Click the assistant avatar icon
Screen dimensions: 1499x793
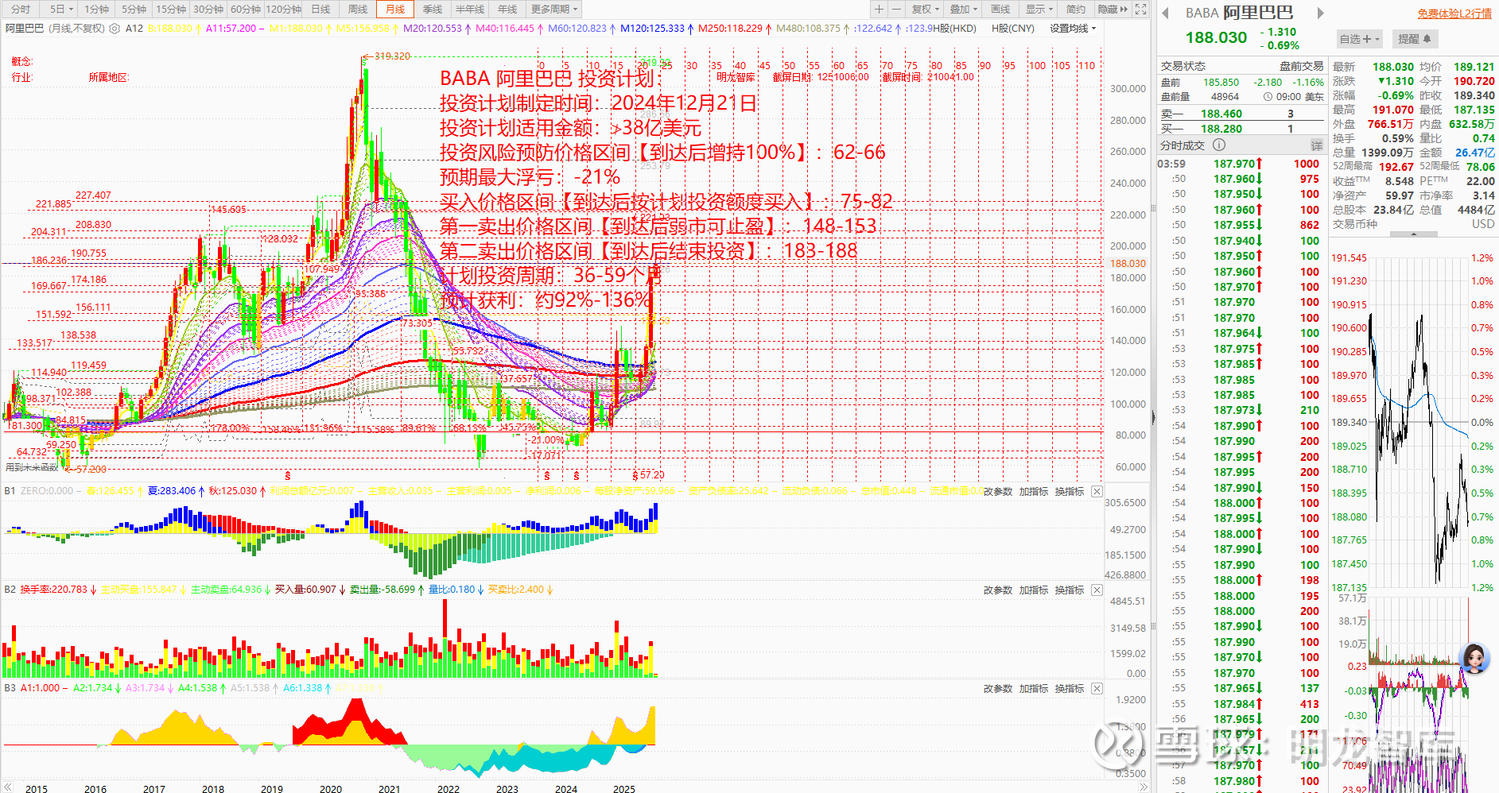1475,658
